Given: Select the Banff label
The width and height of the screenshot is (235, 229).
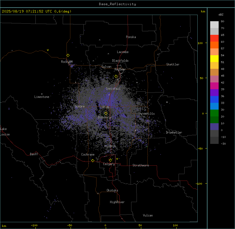Looking at the screenshot, I should tap(34, 154).
